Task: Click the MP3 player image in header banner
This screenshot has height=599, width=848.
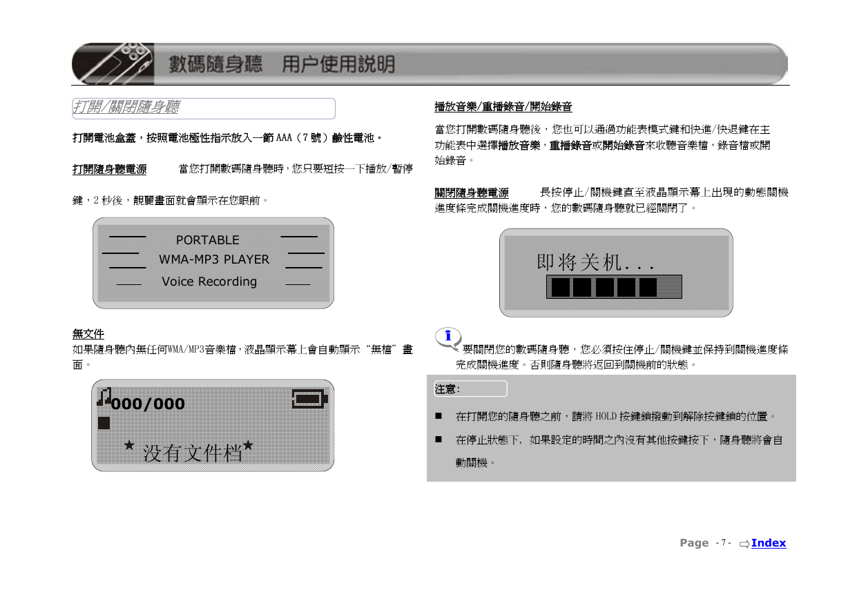Action: click(115, 63)
